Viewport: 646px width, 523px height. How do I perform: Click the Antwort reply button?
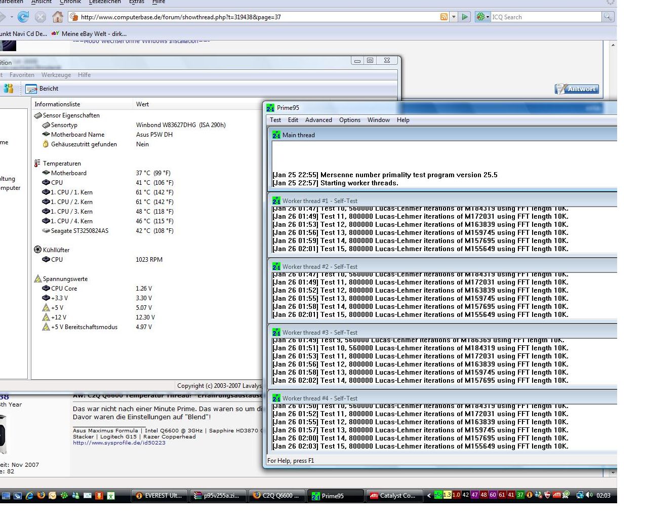click(x=577, y=89)
